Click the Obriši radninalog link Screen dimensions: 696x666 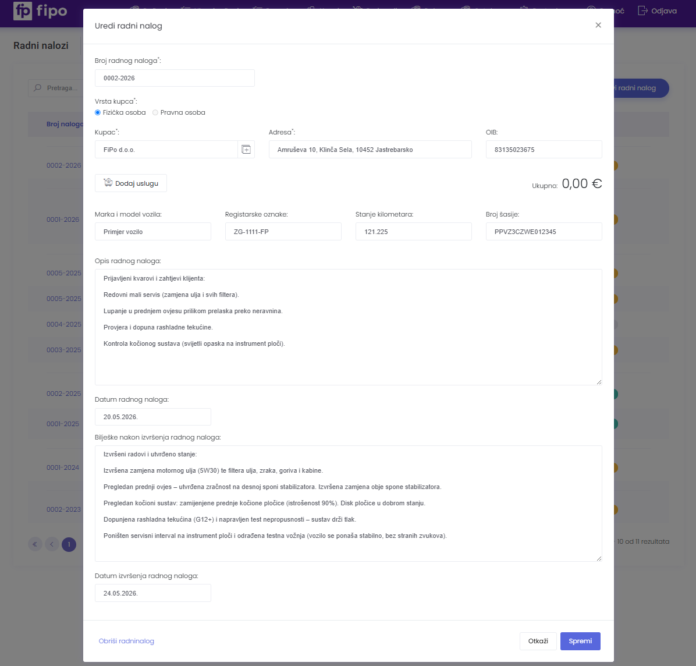[126, 641]
